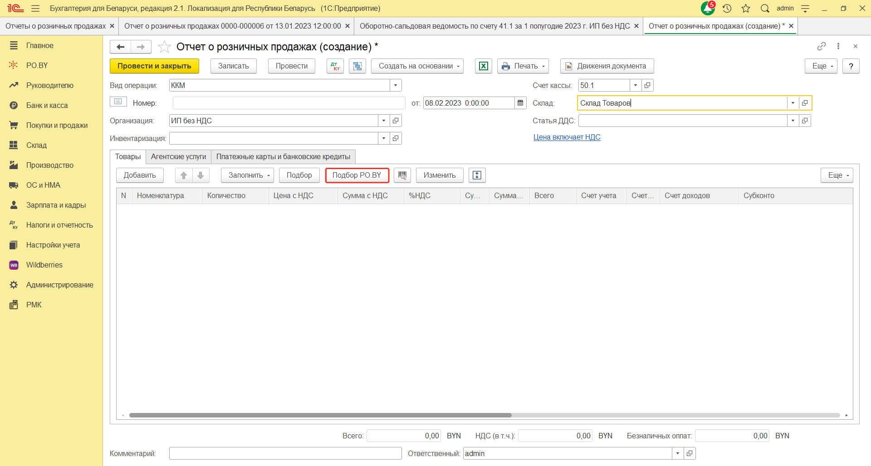Image resolution: width=871 pixels, height=466 pixels.
Task: Open the calendar picker for document date
Action: (520, 103)
